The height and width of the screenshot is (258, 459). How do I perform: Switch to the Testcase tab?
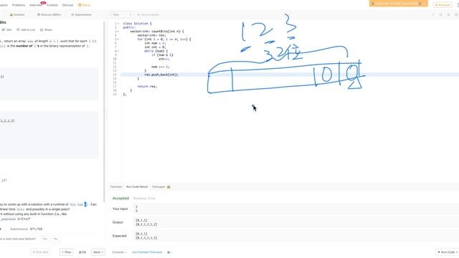point(116,186)
